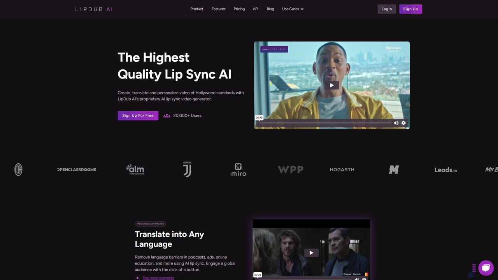Image resolution: width=498 pixels, height=280 pixels.
Task: Click the LipDub AI watermark in hero video
Action: point(274,49)
